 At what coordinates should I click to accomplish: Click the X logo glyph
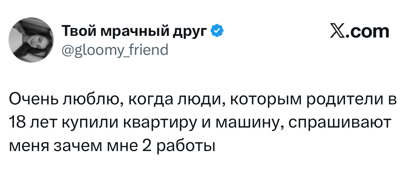(337, 31)
